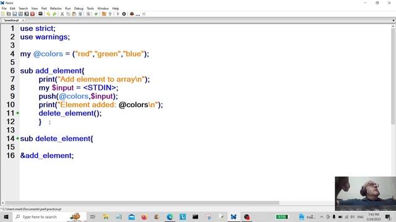Open the View menu
Image resolution: width=396 pixels, height=222 pixels.
(35, 8)
